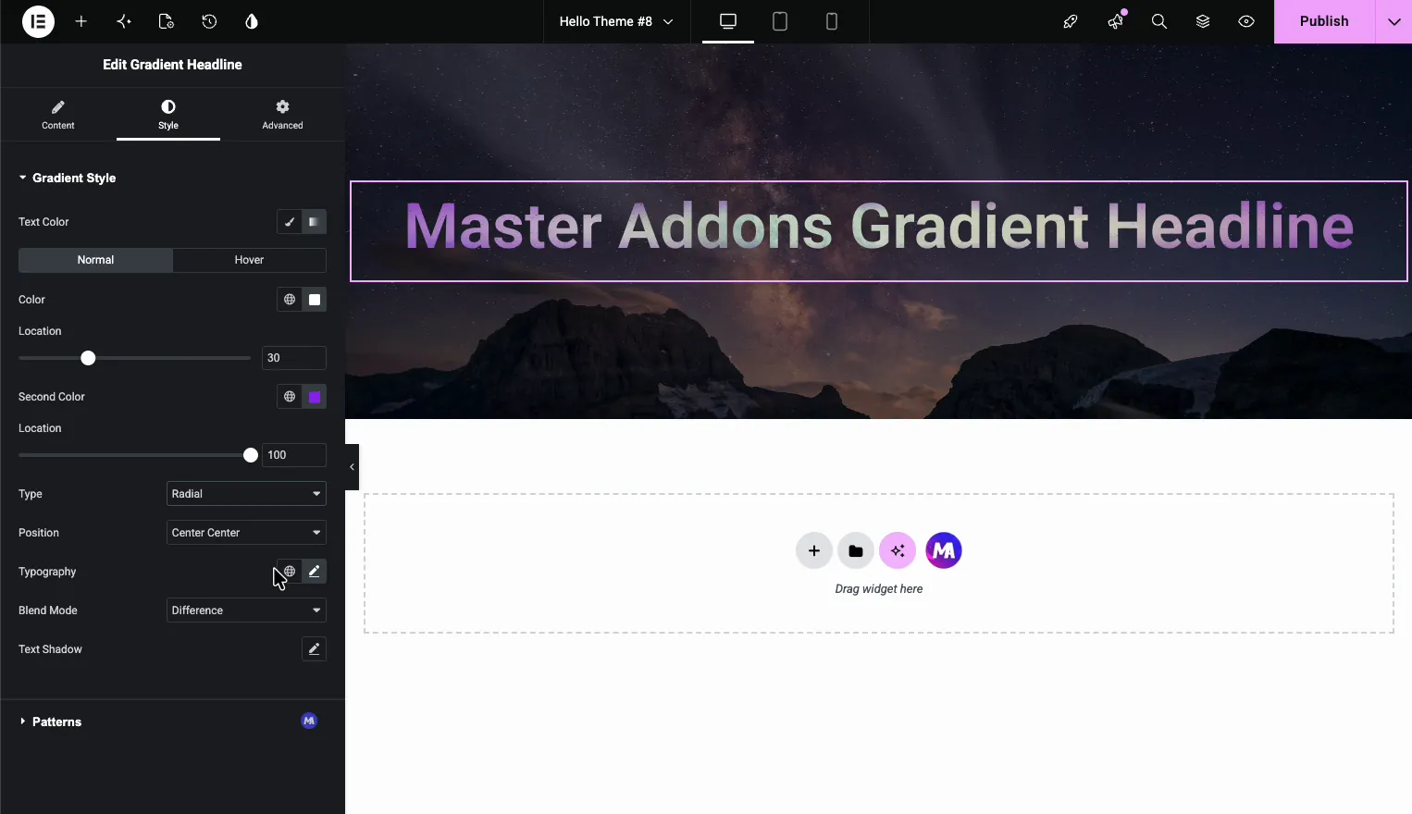Click Add Template folder button
Viewport: 1412px width, 814px height.
(856, 551)
